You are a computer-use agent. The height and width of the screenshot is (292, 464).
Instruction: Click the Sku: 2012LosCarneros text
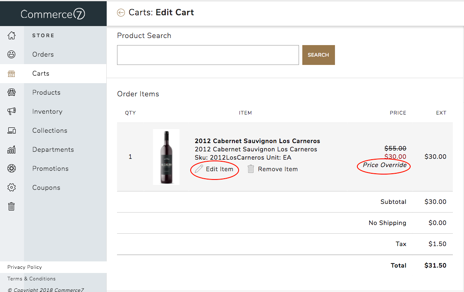(x=230, y=158)
